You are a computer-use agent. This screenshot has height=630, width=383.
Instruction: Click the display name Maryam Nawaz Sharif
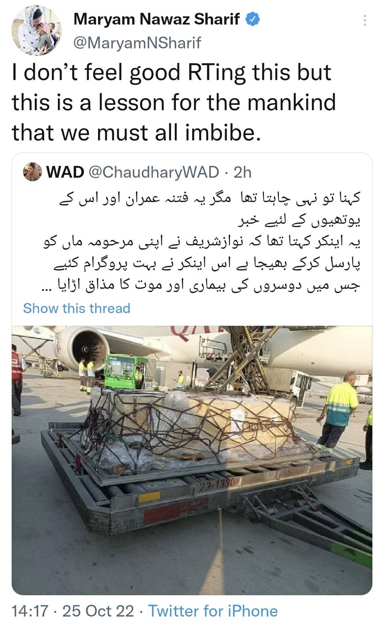tap(156, 19)
